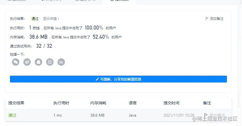Viewport: 242px width, 126px height.
Task: Share result via LinkedIn icon
Action: pyautogui.click(x=61, y=62)
